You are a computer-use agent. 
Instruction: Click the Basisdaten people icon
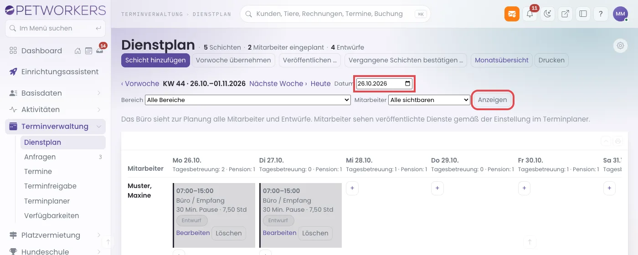13,93
